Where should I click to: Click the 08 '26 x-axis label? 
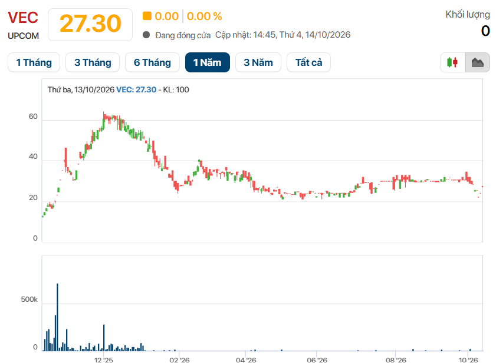tap(396, 360)
